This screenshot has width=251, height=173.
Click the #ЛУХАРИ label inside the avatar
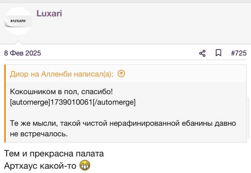click(x=18, y=21)
